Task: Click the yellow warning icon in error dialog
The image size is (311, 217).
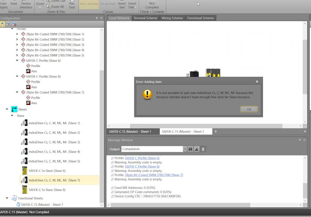Action: click(147, 95)
